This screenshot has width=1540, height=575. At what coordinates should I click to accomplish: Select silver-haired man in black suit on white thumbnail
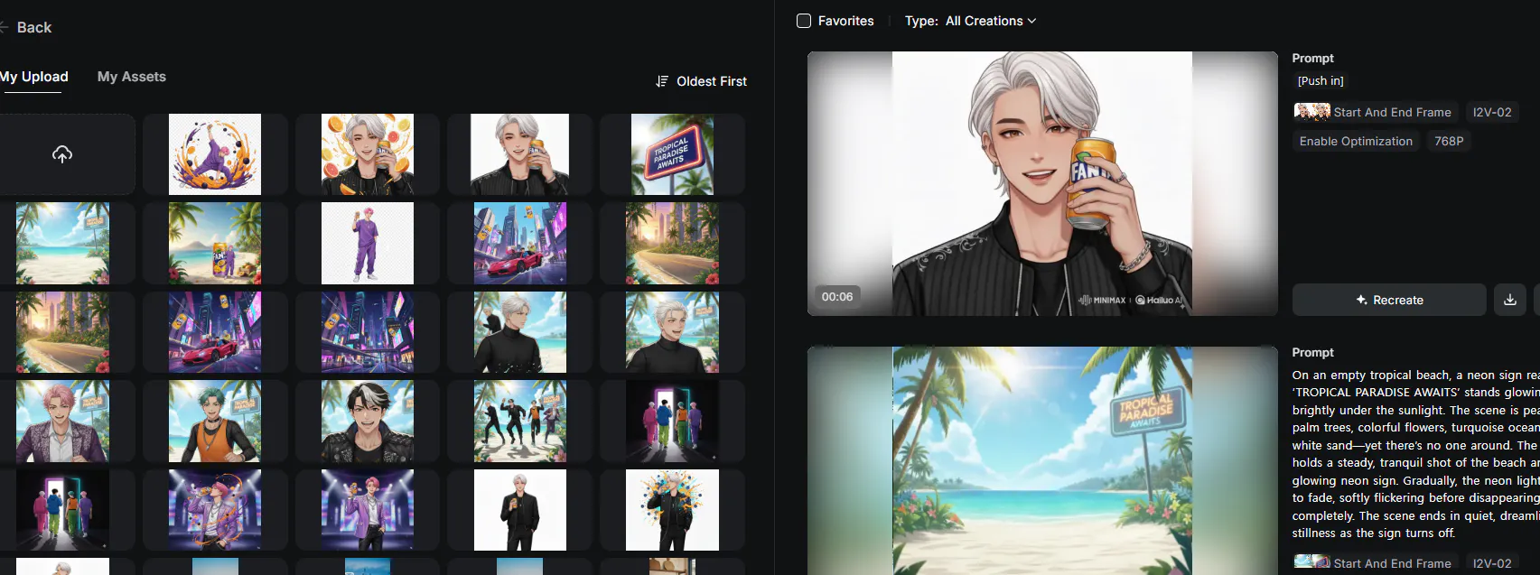pyautogui.click(x=520, y=510)
